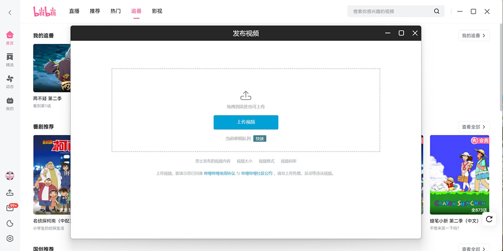This screenshot has height=251, width=503.
Task: Open the 我的 profile sidebar icon
Action: 10,103
